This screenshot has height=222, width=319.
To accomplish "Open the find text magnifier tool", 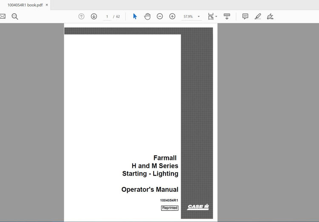I will tap(14, 16).
